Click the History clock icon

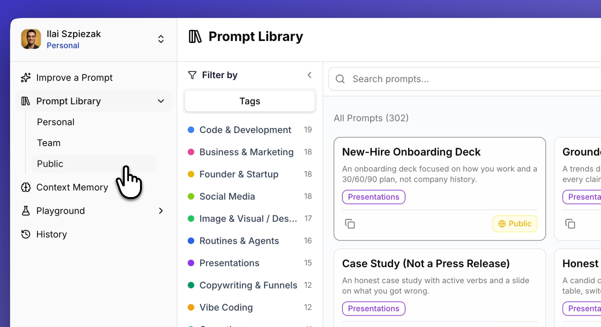(x=26, y=234)
